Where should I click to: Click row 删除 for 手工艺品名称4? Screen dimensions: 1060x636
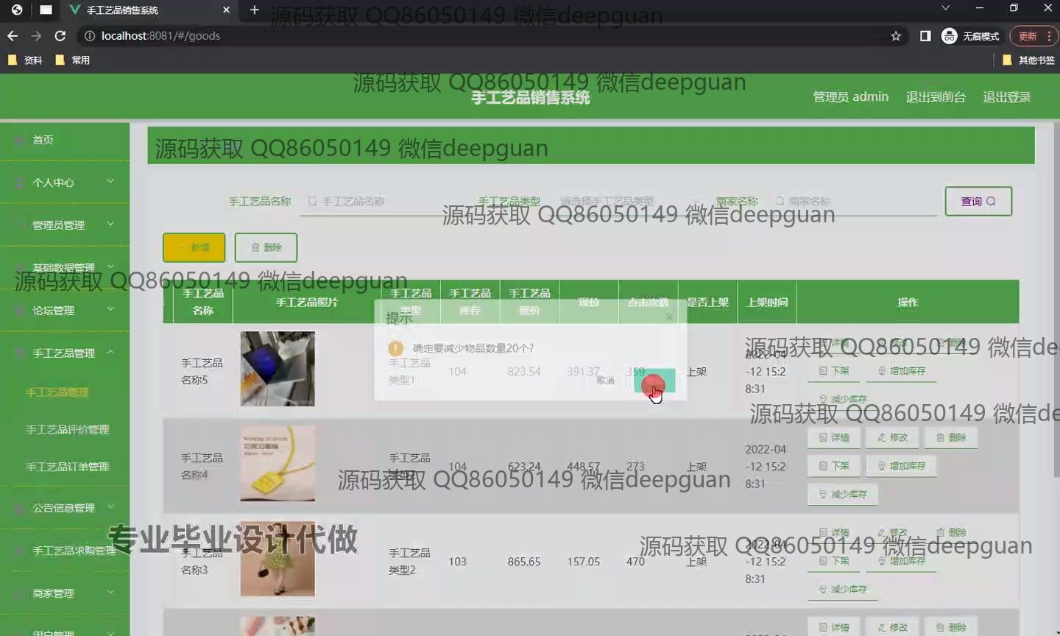pyautogui.click(x=951, y=437)
